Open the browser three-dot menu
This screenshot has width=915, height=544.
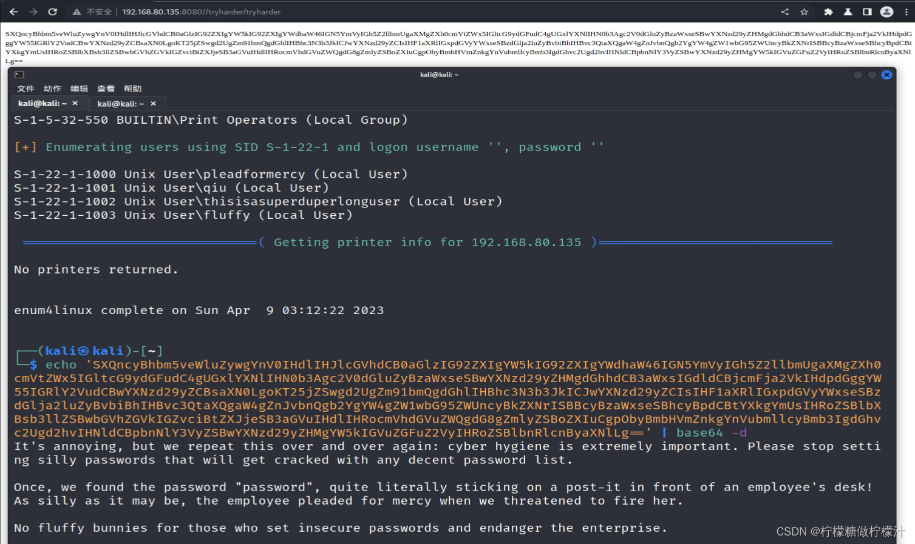pos(906,12)
